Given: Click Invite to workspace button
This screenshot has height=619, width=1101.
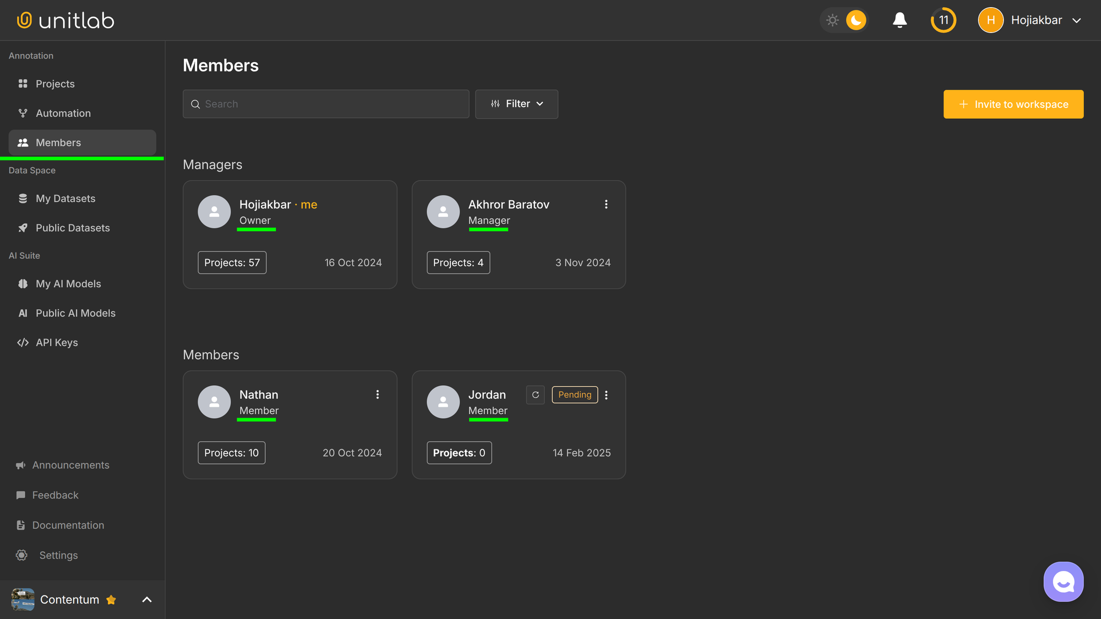Looking at the screenshot, I should (x=1013, y=104).
